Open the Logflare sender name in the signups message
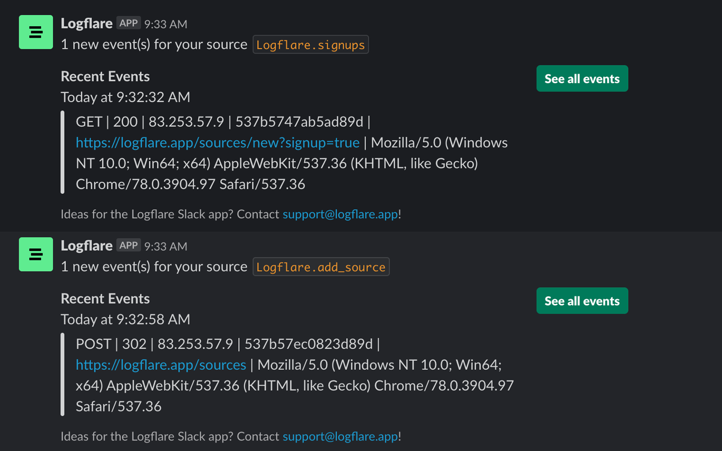 87,23
